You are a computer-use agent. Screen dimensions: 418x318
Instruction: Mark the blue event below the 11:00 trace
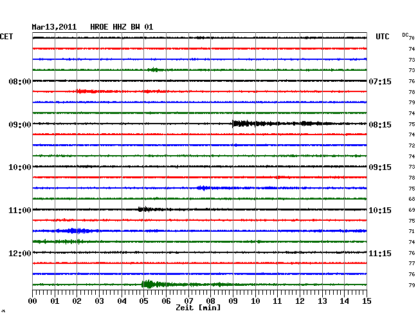tap(73, 230)
